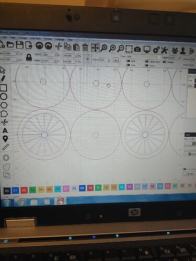
Task: Open the Font dropdown showing Arial
Action: point(144,57)
